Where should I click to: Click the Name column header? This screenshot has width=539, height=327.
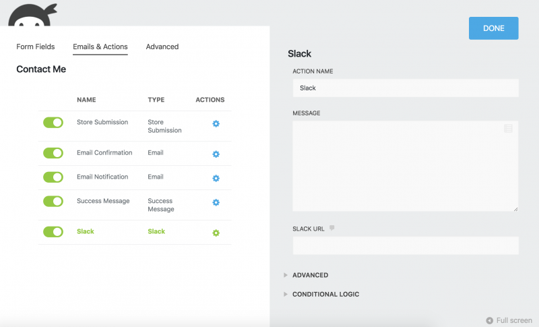point(86,100)
